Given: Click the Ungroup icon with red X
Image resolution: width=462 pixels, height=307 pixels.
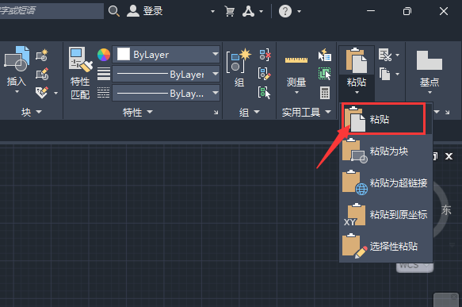Looking at the screenshot, I should (265, 55).
